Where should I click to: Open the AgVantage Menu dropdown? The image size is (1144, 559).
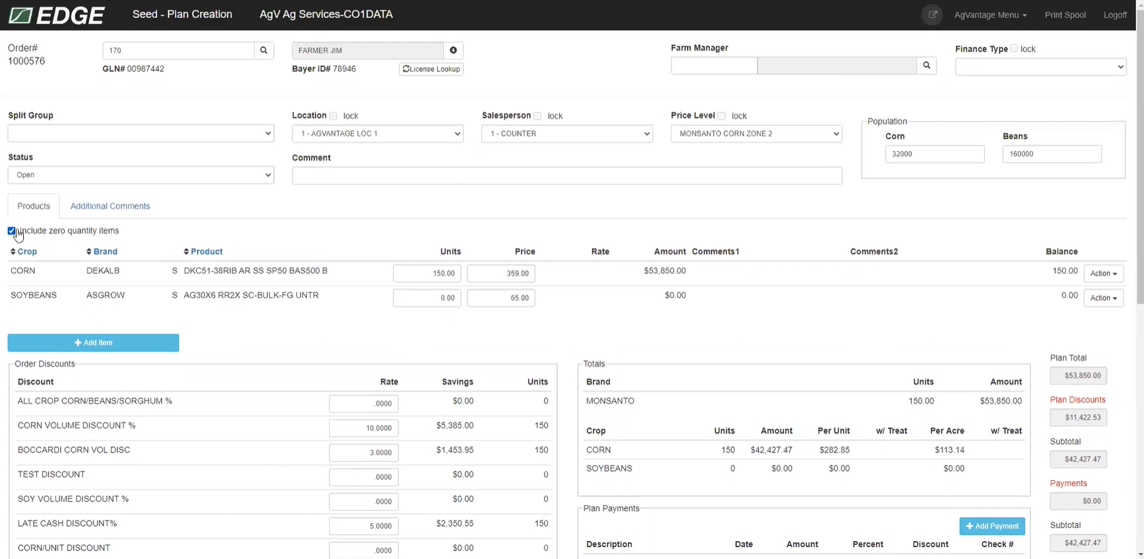pyautogui.click(x=990, y=15)
